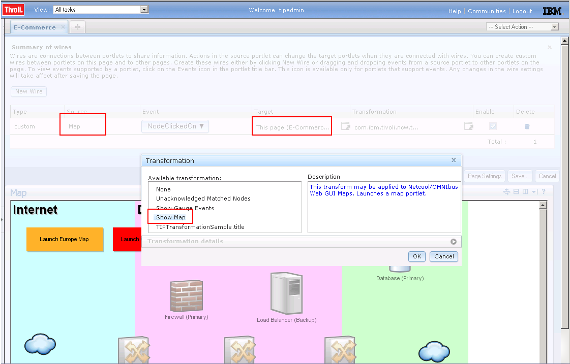This screenshot has height=364, width=570.
Task: Open the Select Action dropdown
Action: pos(522,27)
